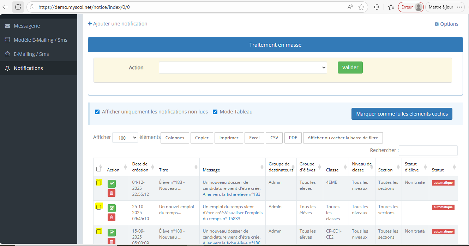Open the Action dropdown in Traitement en masse
The image size is (469, 246).
243,68
